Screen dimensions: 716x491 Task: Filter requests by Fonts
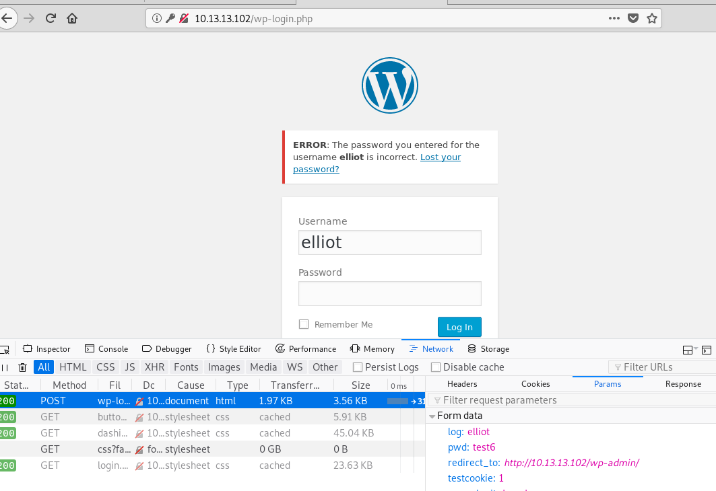pos(186,367)
